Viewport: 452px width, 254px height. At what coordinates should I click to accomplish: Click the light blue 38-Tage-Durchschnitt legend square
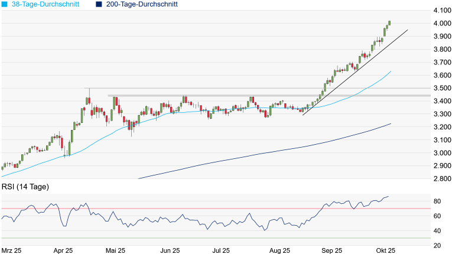pyautogui.click(x=5, y=4)
